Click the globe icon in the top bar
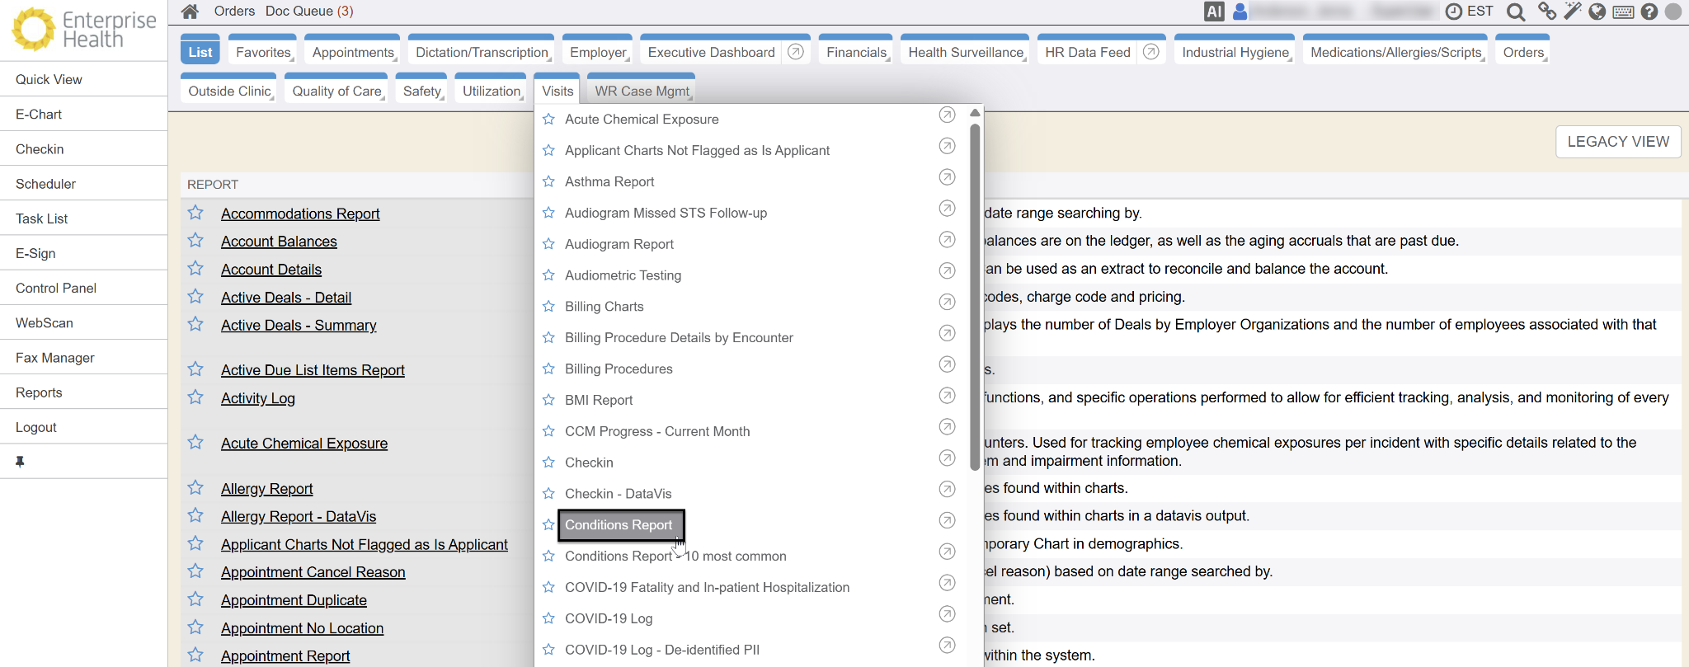Image resolution: width=1689 pixels, height=667 pixels. tap(1597, 12)
